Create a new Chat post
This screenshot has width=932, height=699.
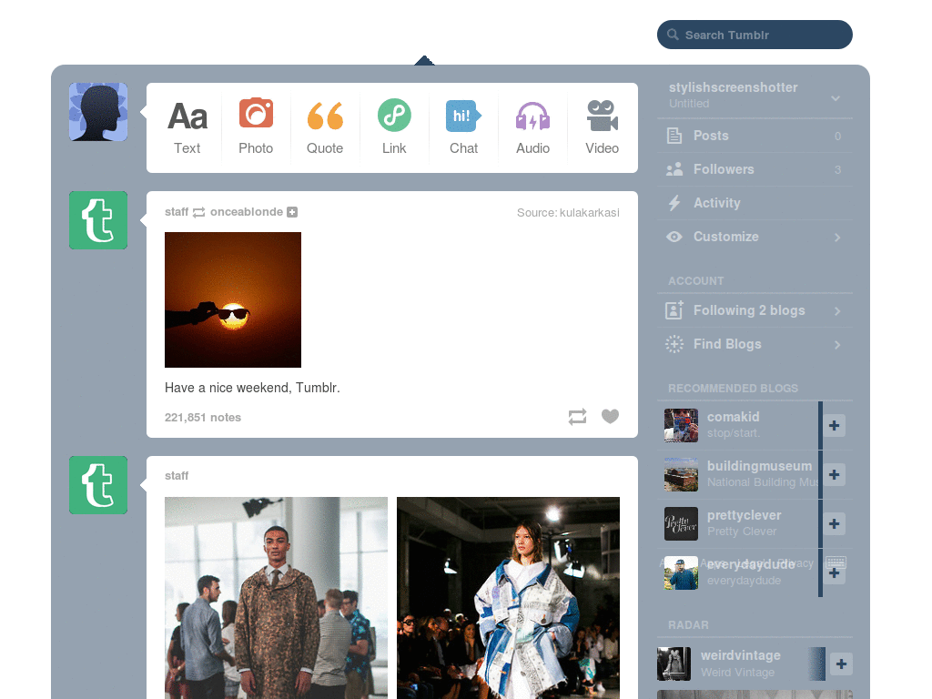(x=463, y=127)
